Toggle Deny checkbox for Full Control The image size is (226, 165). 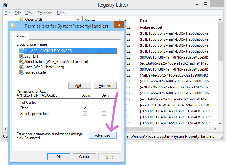[x=104, y=102]
